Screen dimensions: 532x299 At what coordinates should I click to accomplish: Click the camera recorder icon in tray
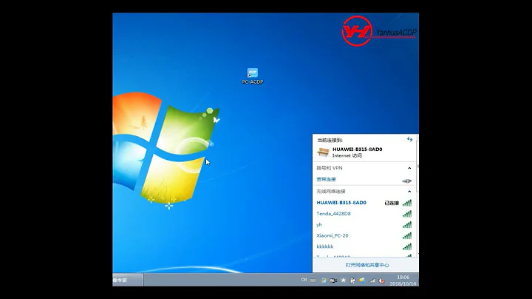coord(333,280)
